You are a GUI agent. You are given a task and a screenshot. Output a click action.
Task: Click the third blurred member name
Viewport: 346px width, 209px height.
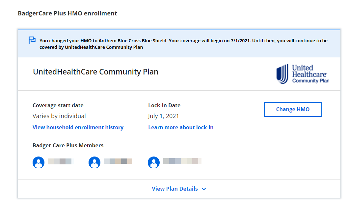[x=182, y=161]
